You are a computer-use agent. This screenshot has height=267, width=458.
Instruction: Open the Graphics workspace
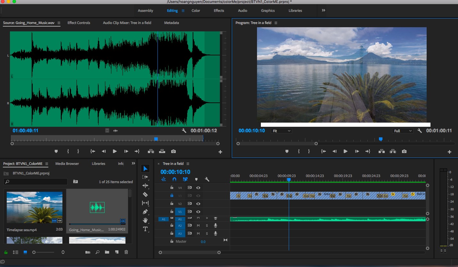[x=268, y=11]
